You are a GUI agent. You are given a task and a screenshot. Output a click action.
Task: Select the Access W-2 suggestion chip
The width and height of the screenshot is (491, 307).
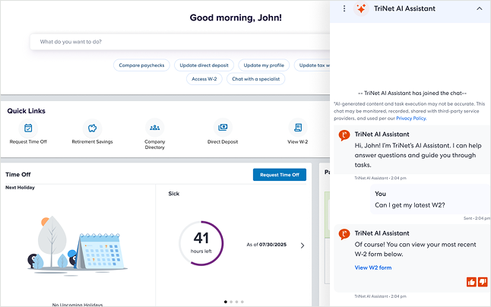(204, 79)
